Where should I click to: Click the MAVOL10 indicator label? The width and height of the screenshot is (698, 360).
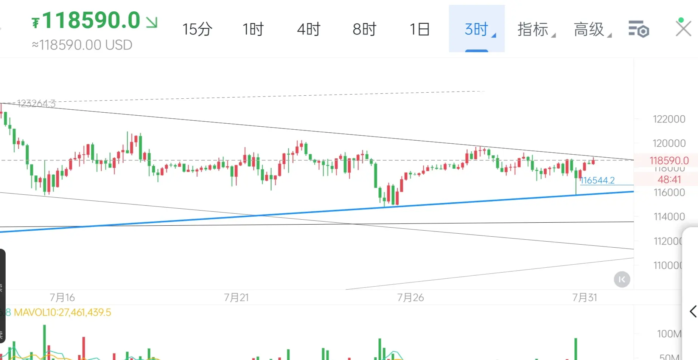pos(62,312)
